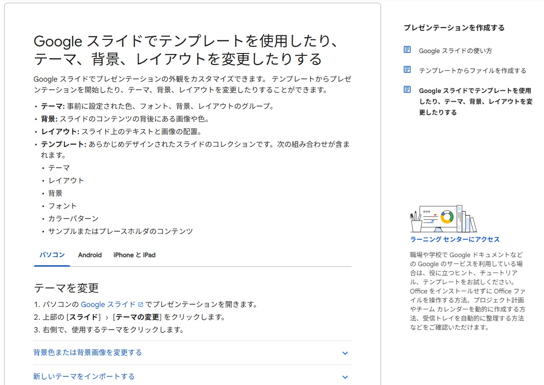
Task: Open the bold Google スライドでテンプレートを使用 sidebar link
Action: pyautogui.click(x=476, y=101)
